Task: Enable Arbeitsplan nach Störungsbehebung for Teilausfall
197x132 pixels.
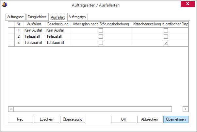Action: (101, 36)
